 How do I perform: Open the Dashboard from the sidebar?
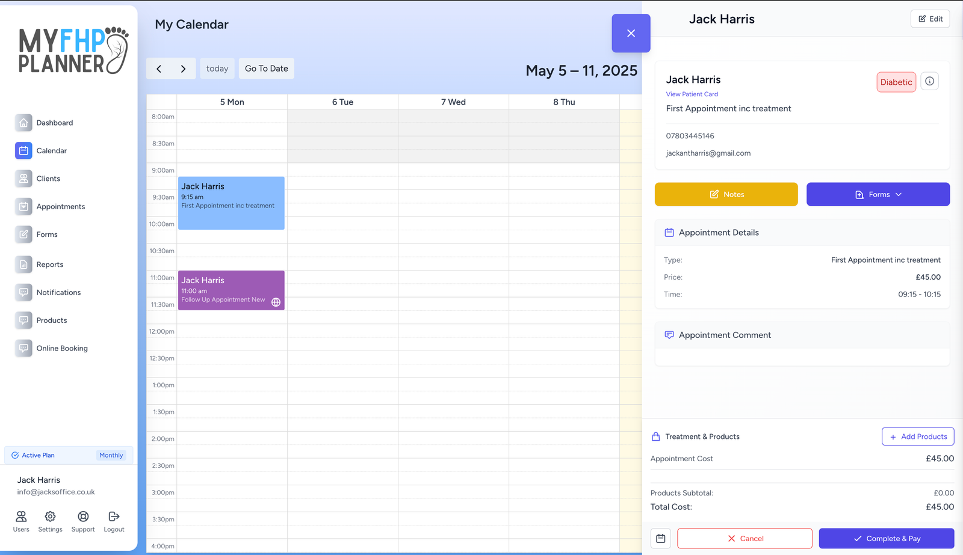click(x=24, y=123)
